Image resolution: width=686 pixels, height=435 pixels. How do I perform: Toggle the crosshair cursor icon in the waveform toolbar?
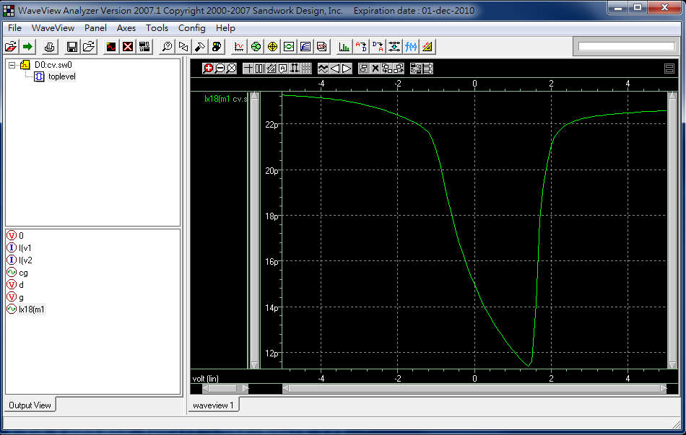coord(248,69)
